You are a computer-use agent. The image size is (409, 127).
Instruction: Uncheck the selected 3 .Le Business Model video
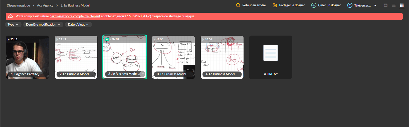click(107, 39)
